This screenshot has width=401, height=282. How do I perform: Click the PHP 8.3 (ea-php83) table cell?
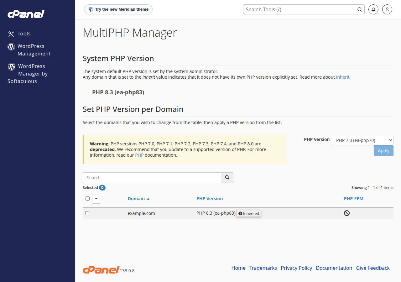coord(216,213)
